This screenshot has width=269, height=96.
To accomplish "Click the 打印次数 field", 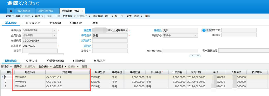I will [x=239, y=30].
